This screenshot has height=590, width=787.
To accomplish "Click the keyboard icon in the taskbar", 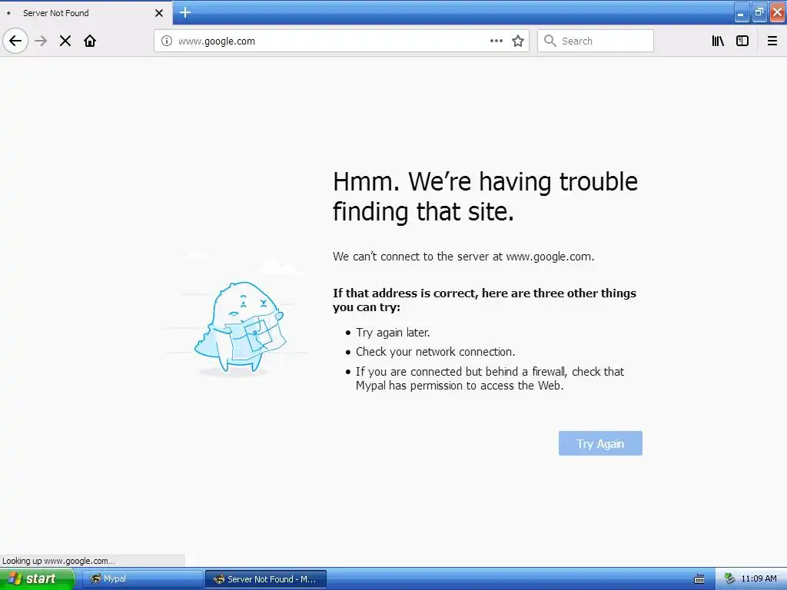I will coord(699,579).
